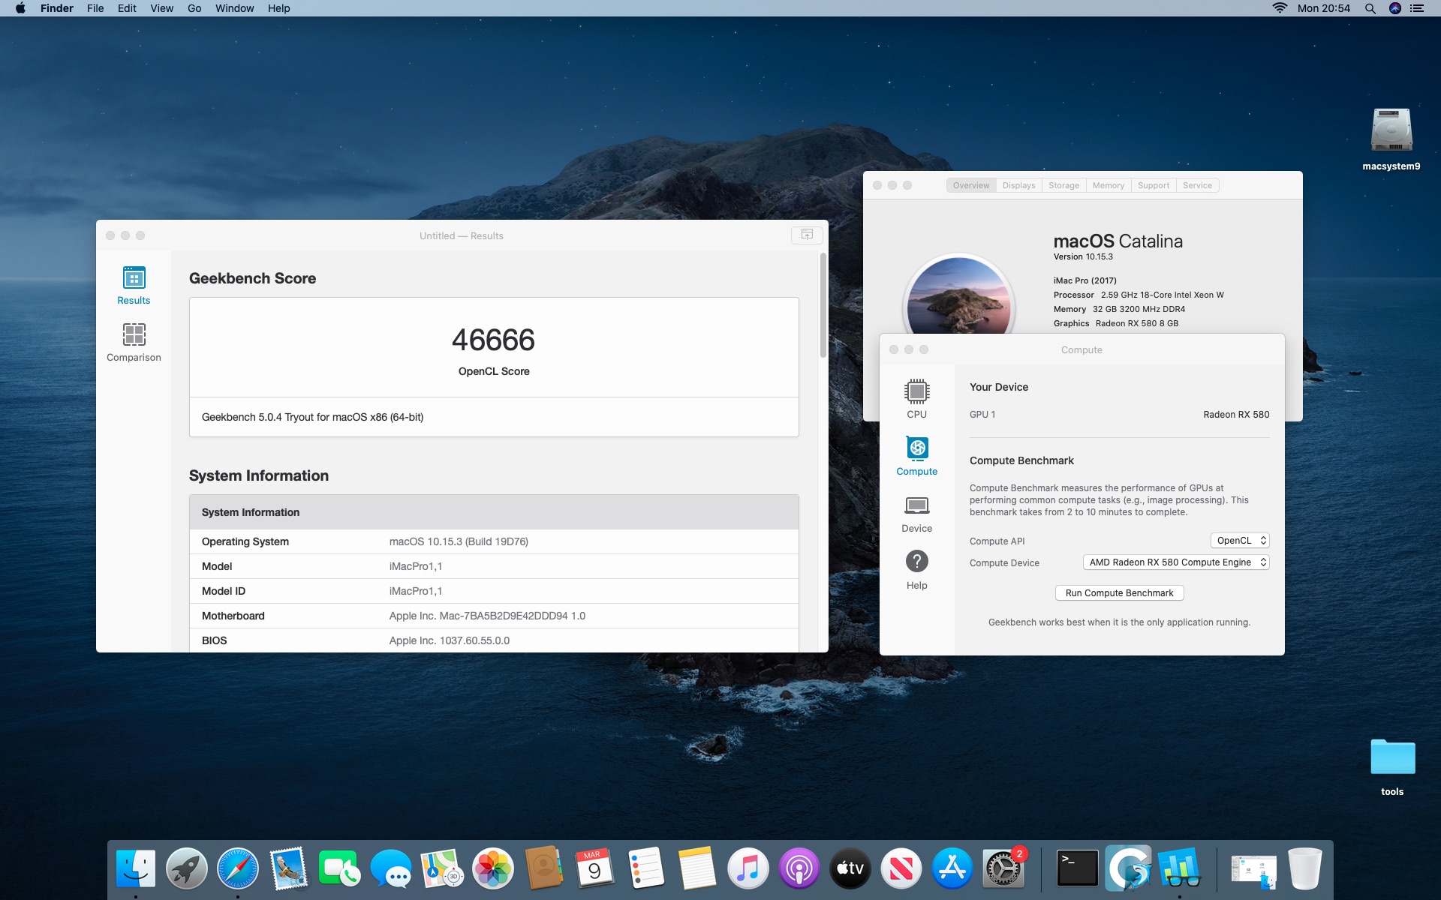Image resolution: width=1441 pixels, height=900 pixels.
Task: Open the Storage tab
Action: [1063, 185]
